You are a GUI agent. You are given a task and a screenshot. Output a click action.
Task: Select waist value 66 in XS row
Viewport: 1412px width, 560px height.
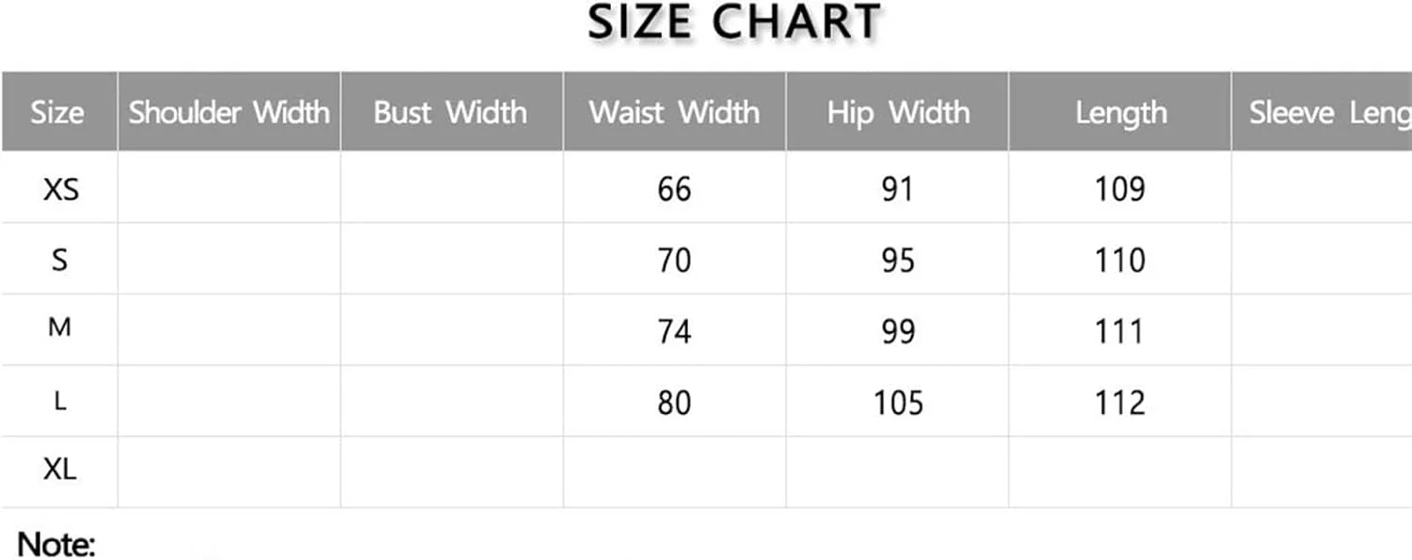point(674,189)
